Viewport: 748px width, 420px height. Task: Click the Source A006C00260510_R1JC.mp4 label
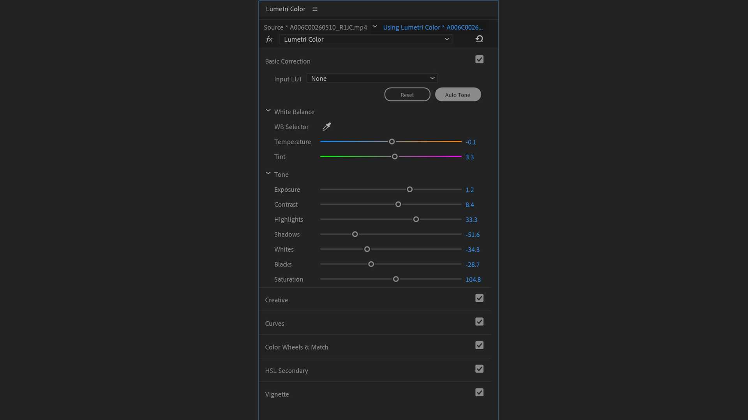click(315, 27)
